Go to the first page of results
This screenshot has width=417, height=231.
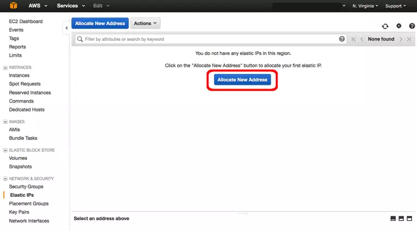tap(354, 39)
